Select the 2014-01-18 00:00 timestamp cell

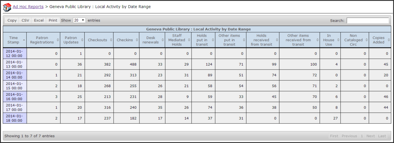coord(15,118)
